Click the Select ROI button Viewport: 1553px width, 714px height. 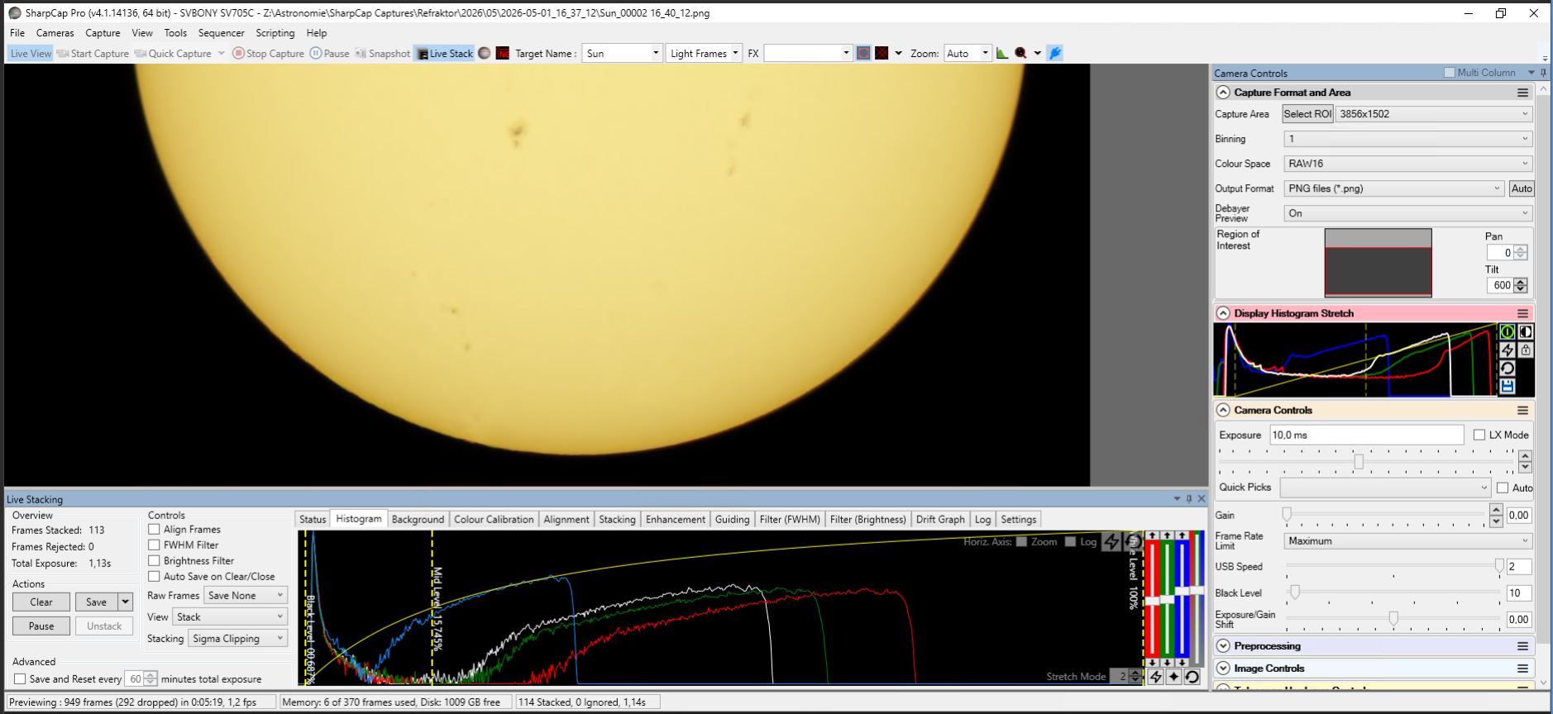(1307, 114)
